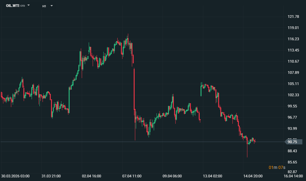This screenshot has width=306, height=181.
Task: Click the CFD tag beside the symbol
Action: 22,6
